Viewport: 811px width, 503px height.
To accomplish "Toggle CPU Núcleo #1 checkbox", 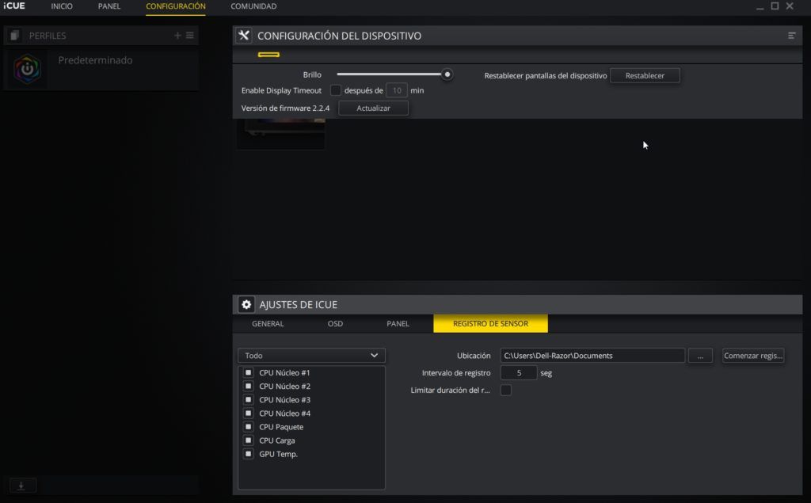I will tap(248, 372).
